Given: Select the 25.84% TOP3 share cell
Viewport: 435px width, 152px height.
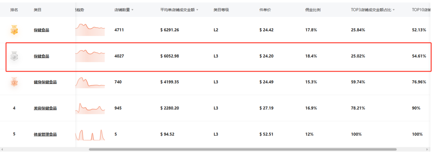Looking at the screenshot, I should click(x=358, y=30).
